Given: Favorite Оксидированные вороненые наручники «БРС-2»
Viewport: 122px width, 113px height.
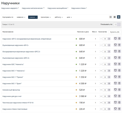Looking at the screenshot, I should click(x=115, y=51).
